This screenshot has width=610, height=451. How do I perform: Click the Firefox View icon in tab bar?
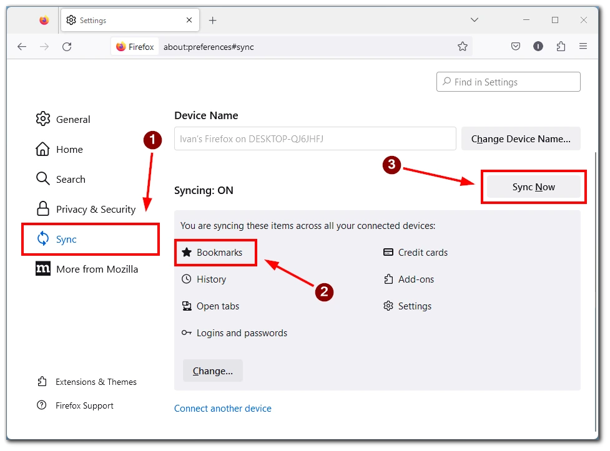pos(44,20)
